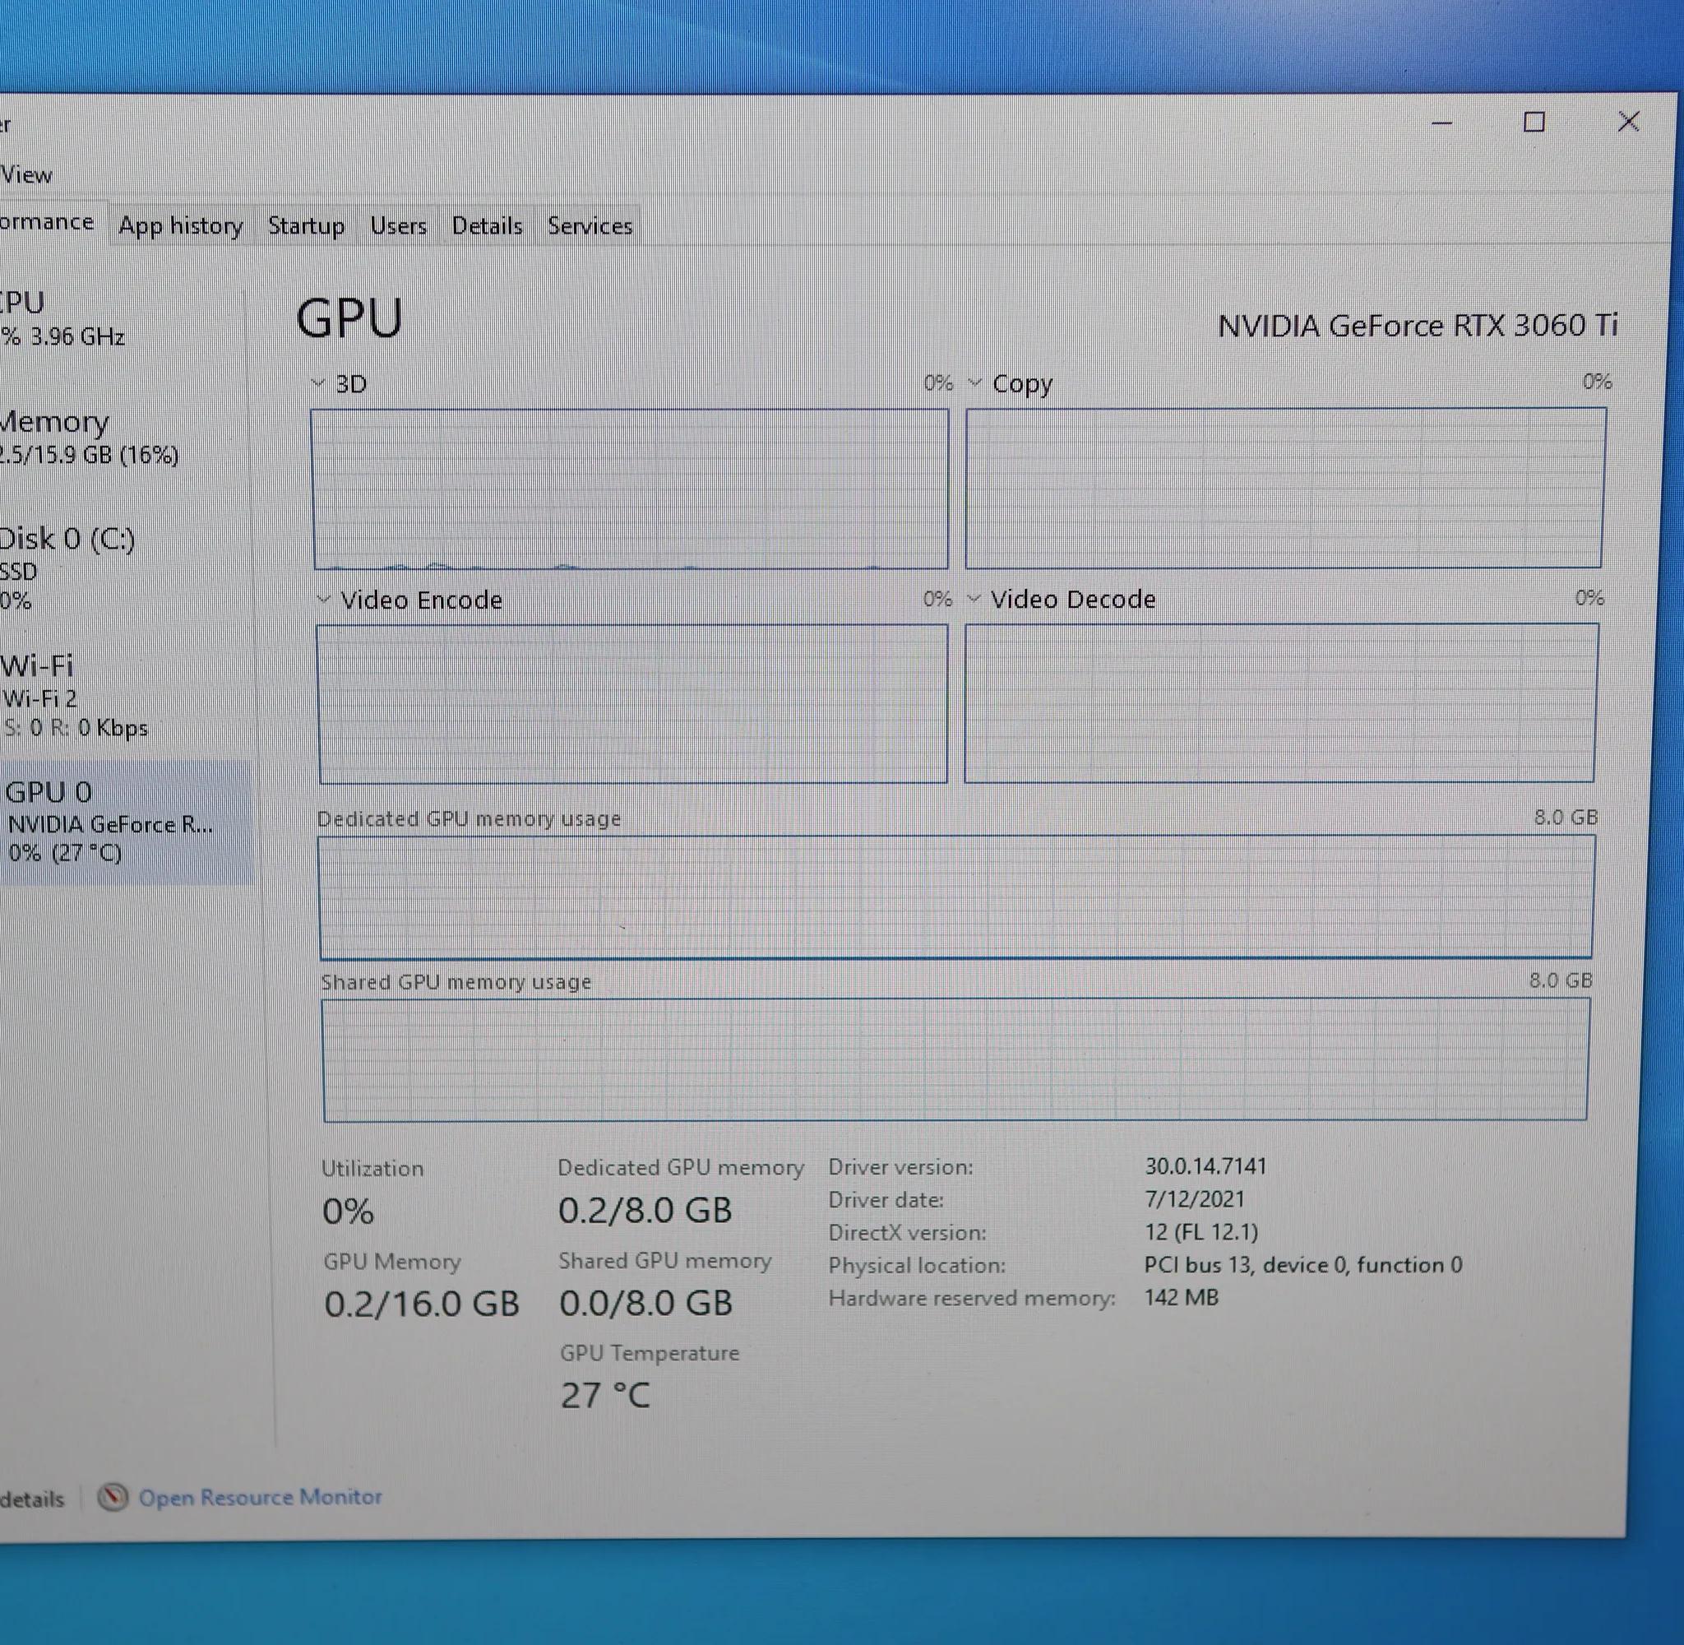
Task: Open the Users tab
Action: tap(398, 225)
